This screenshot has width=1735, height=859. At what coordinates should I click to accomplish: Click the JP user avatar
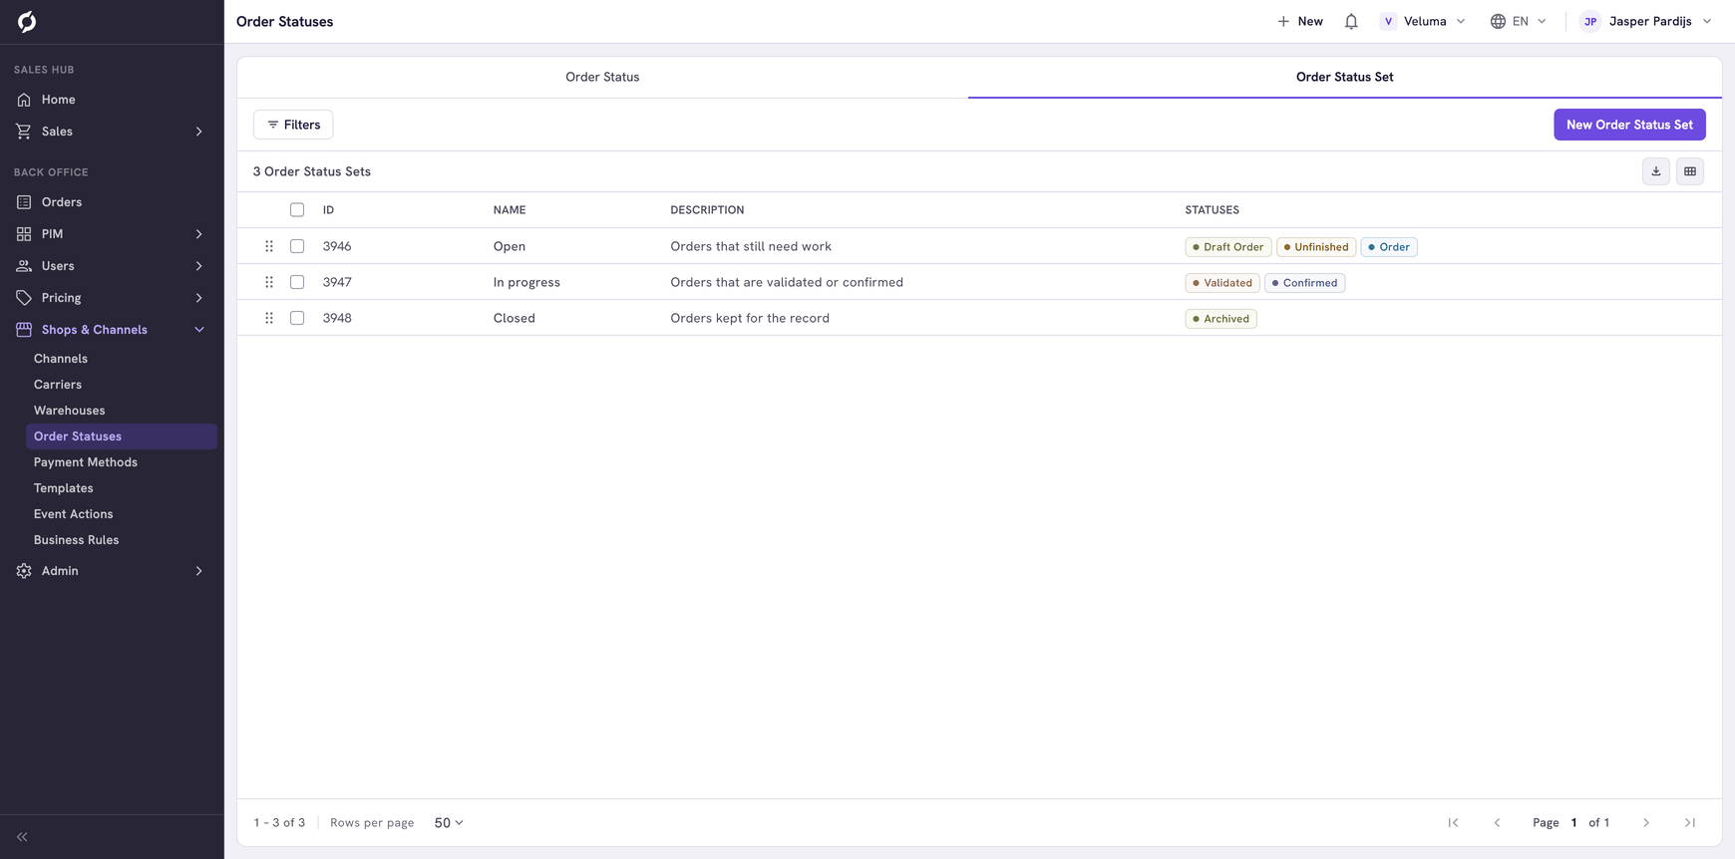coord(1590,21)
